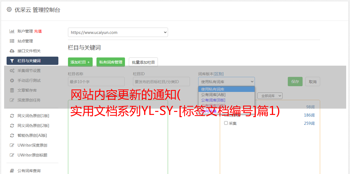Tick the checkbox in the 186词 row
Viewport: 350px width, 174px height.
pos(226,115)
